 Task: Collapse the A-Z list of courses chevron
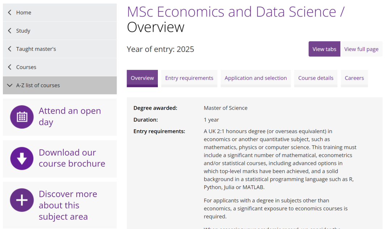point(10,85)
